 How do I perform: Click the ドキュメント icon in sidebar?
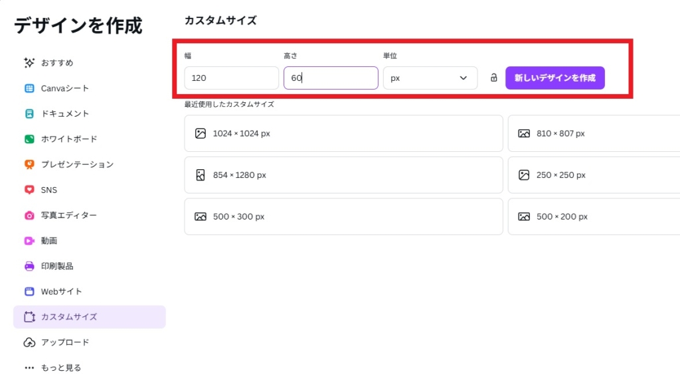coord(29,113)
